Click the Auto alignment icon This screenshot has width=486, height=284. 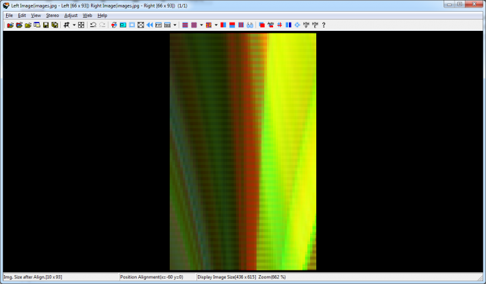270,25
